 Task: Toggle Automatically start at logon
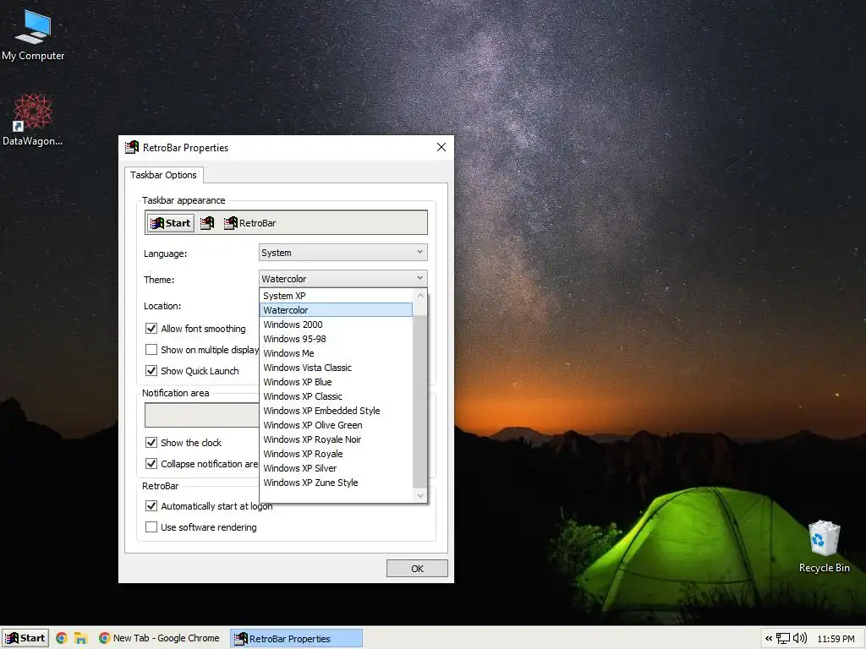(151, 506)
